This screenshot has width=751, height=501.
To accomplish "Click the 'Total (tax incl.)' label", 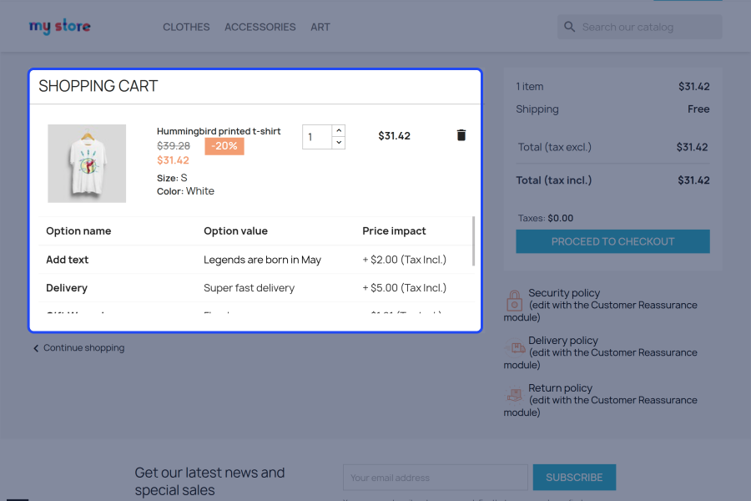I will click(x=554, y=180).
